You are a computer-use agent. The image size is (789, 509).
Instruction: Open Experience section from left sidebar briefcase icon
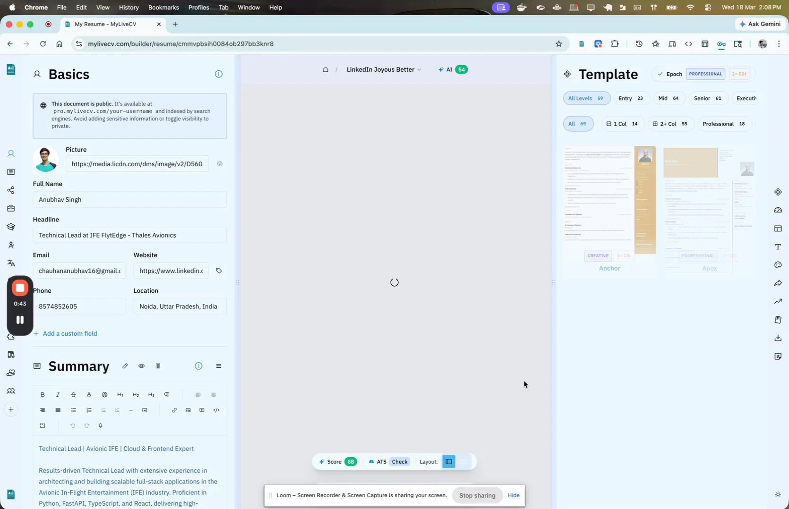(11, 208)
